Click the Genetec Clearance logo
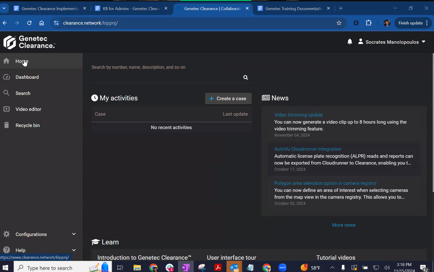This screenshot has height=272, width=434. tap(29, 42)
